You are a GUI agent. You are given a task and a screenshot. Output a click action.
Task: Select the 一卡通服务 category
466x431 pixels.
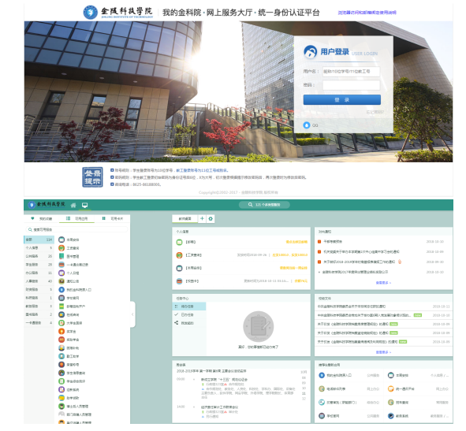click(39, 322)
